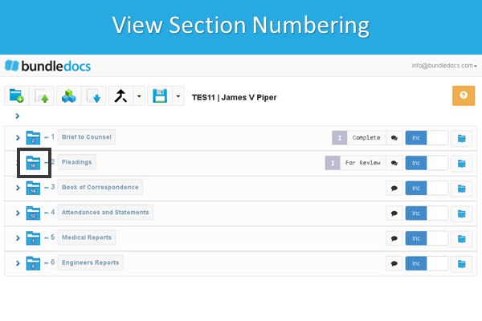Click the blue cubes bundle icon
The image size is (482, 321).
pos(69,96)
